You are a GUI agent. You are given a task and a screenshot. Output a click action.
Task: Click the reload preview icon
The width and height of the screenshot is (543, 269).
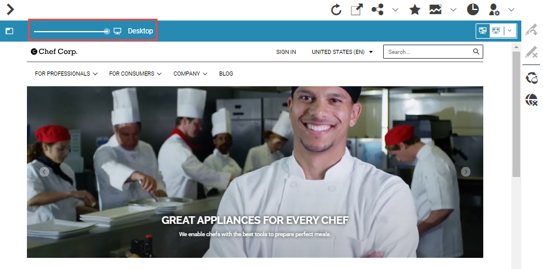336,9
